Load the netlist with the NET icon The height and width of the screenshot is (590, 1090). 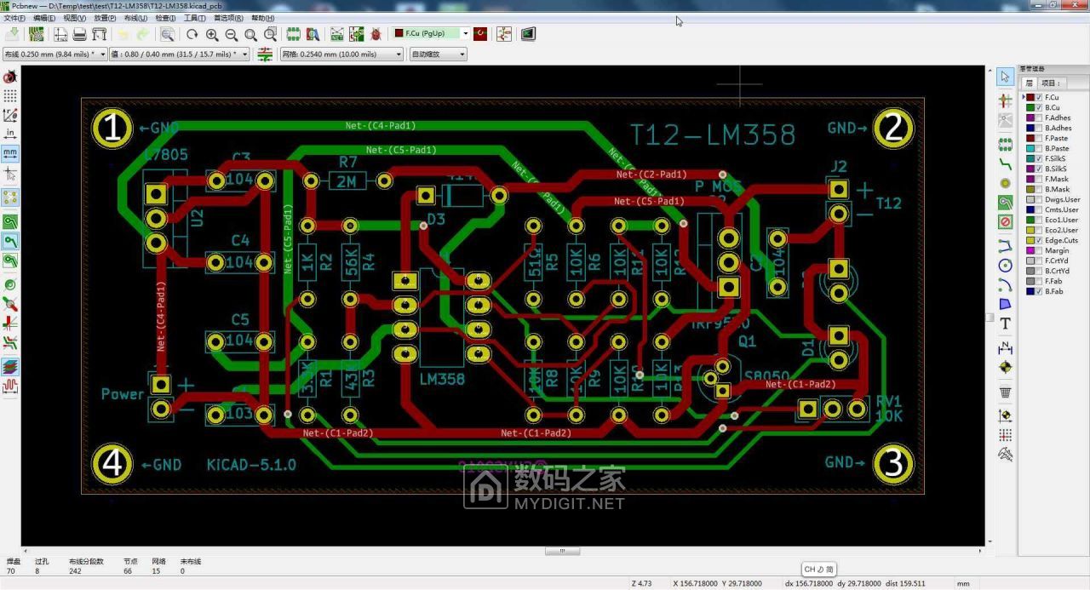[337, 34]
